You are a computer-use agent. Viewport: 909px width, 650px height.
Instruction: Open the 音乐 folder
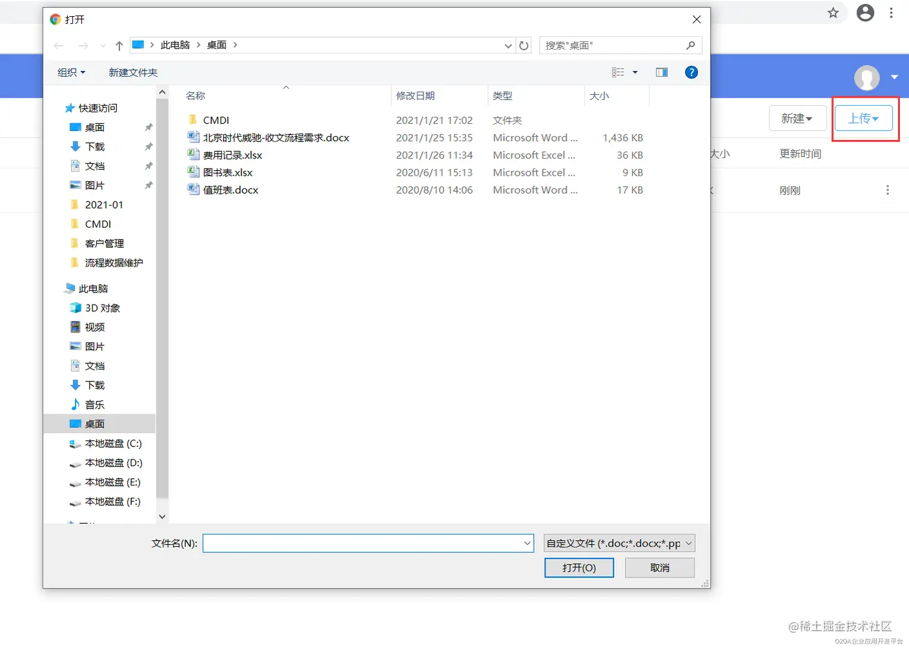(x=95, y=405)
